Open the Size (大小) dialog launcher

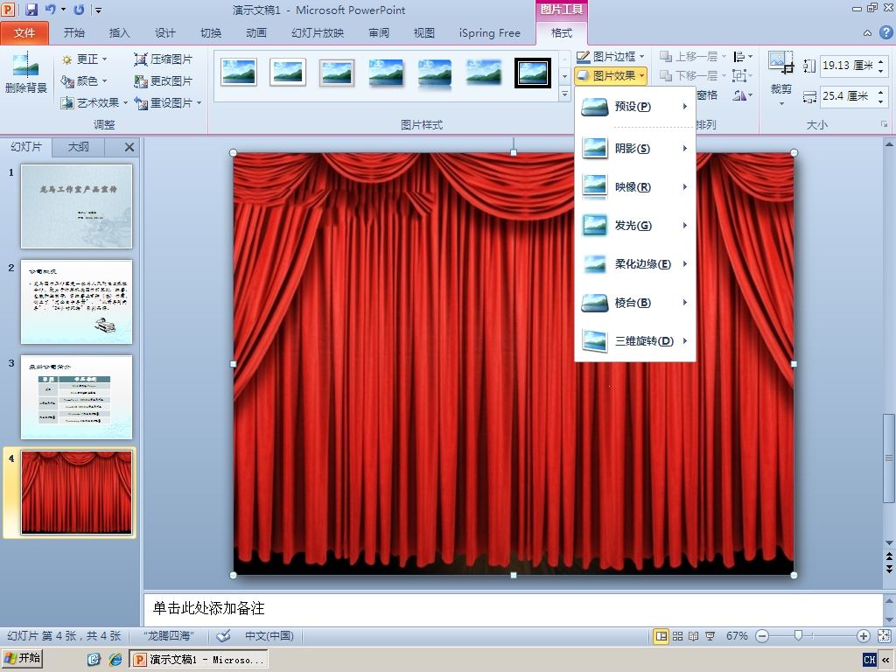884,124
